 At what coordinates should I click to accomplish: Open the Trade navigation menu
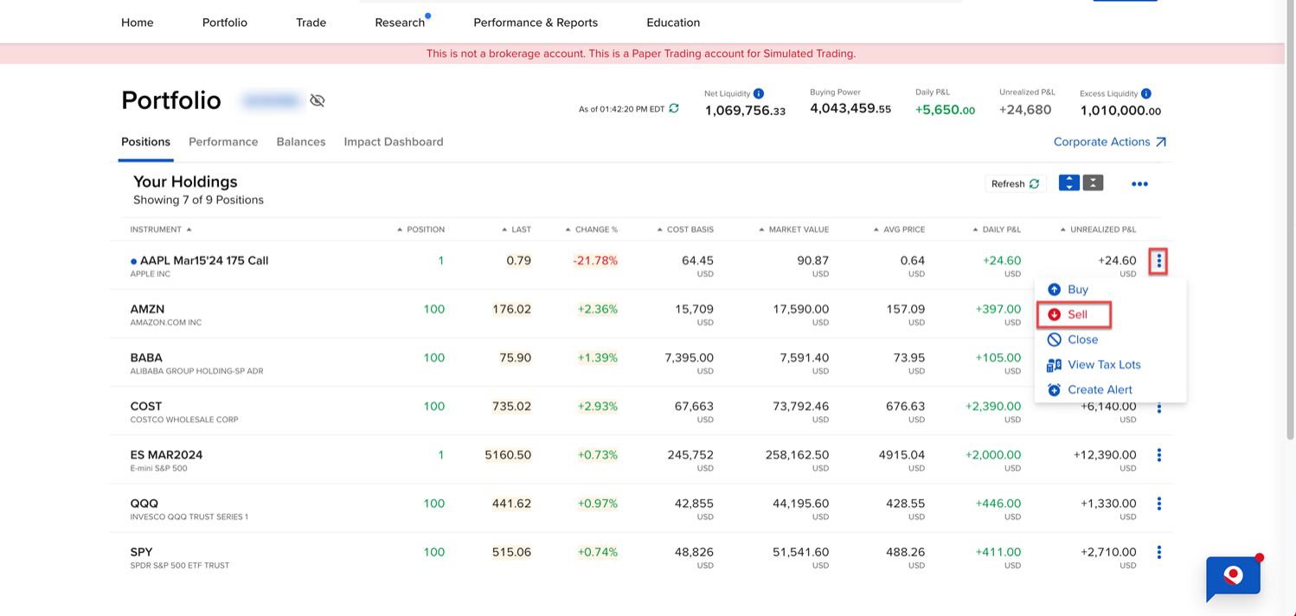tap(311, 22)
